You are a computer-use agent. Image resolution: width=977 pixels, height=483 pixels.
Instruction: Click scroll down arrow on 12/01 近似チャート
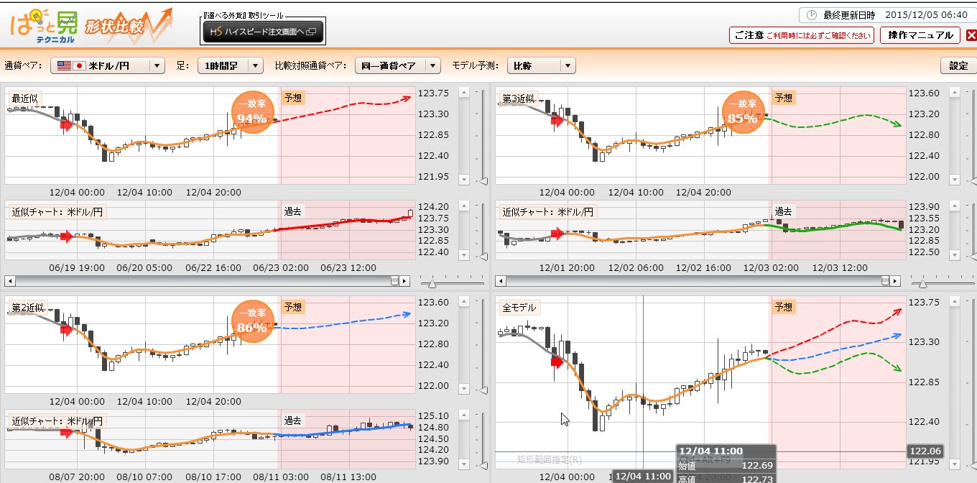(x=954, y=255)
